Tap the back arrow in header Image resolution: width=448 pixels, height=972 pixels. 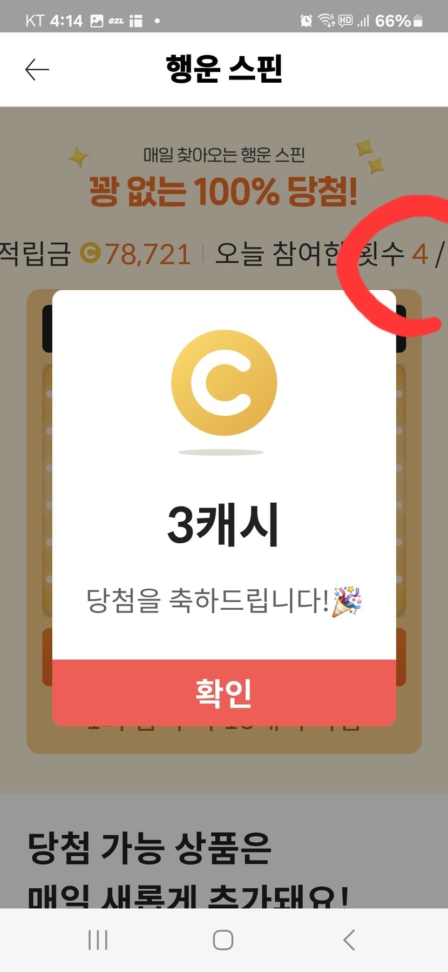pyautogui.click(x=37, y=70)
